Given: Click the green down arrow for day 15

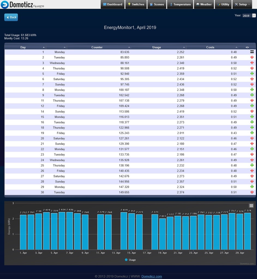Looking at the screenshot, I should pos(252,117).
